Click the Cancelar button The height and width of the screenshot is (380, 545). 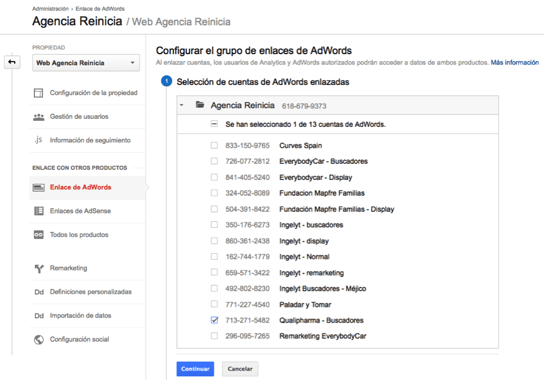coord(240,369)
